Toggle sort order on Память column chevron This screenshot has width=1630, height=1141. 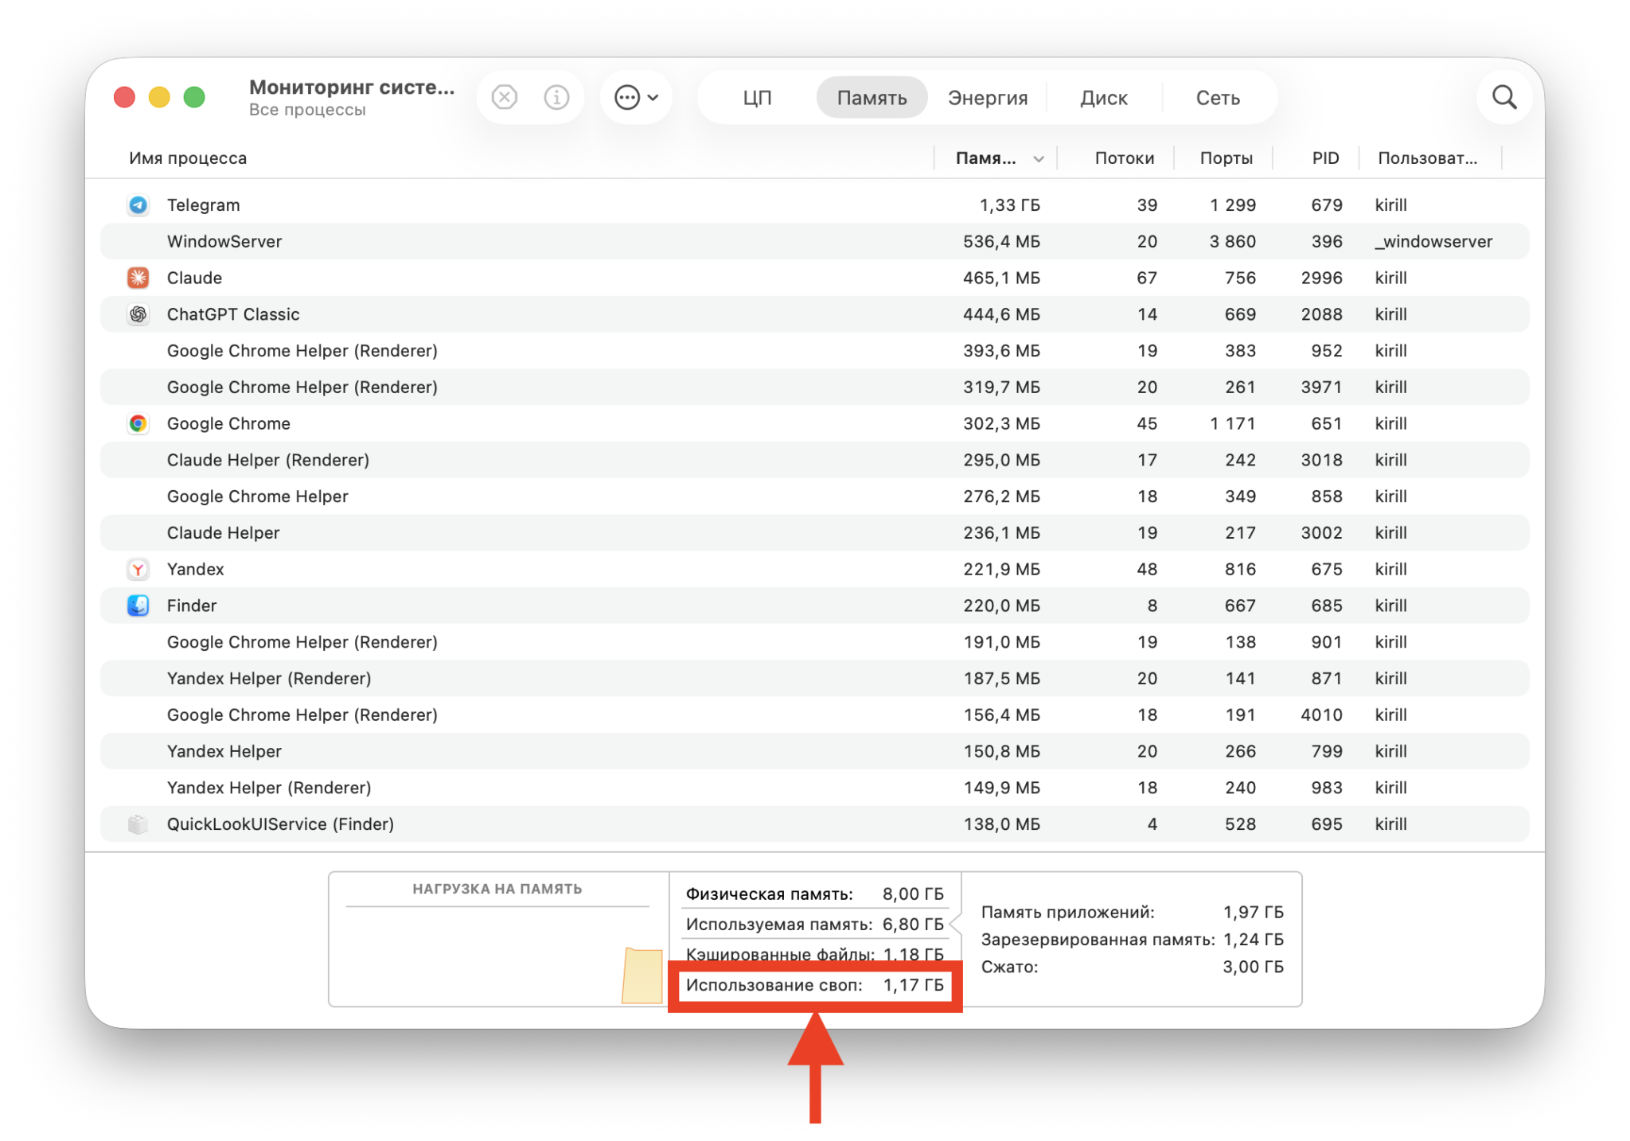(x=1038, y=159)
